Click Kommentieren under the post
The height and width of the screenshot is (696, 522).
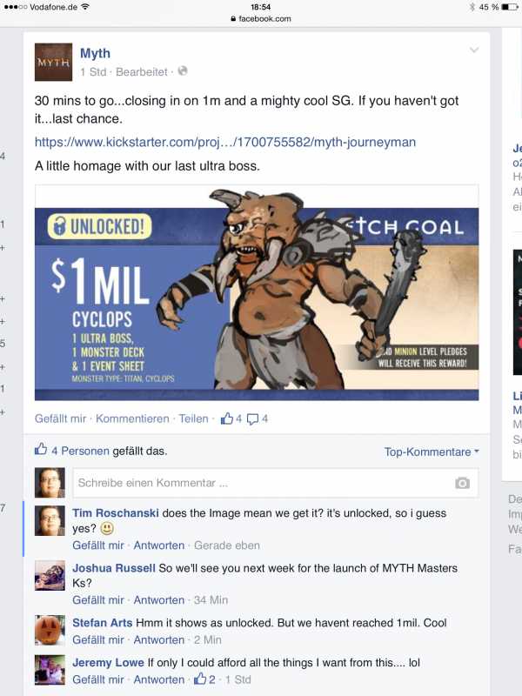[x=132, y=418]
